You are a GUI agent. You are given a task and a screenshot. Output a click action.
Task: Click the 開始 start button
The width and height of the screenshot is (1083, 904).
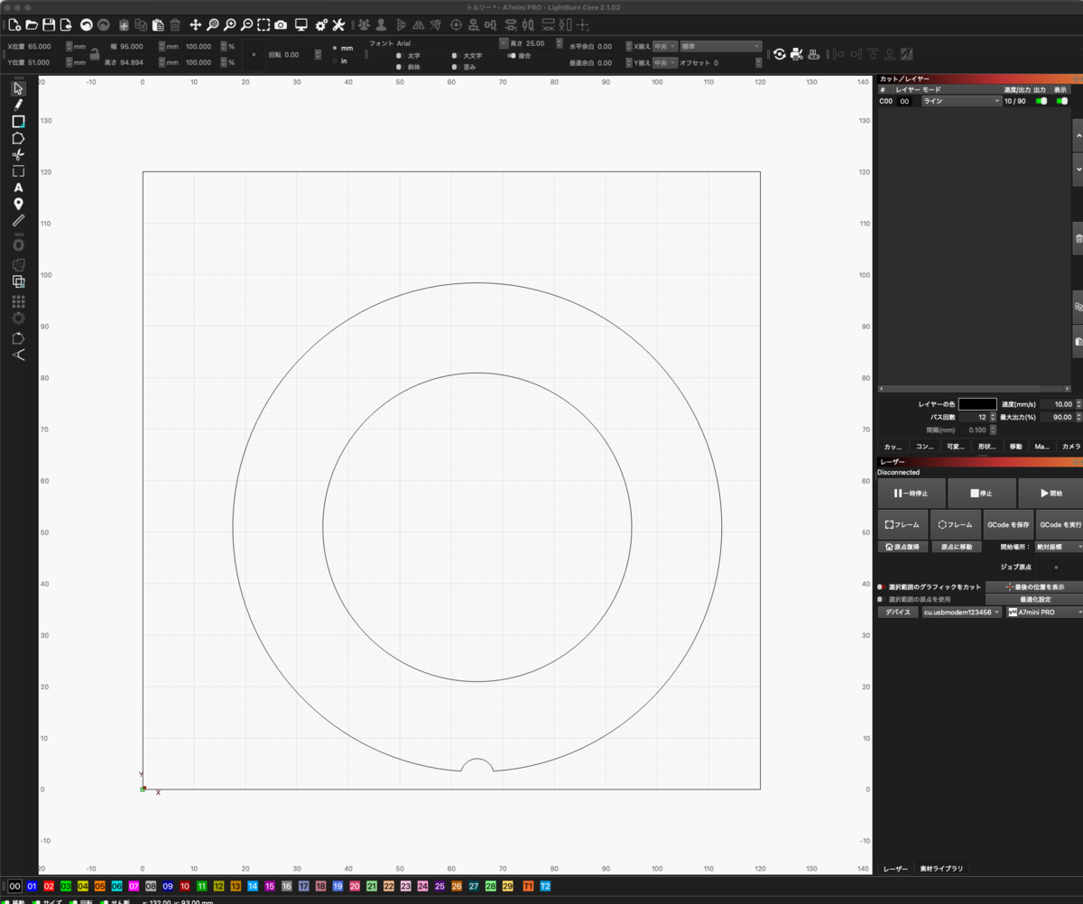[x=1051, y=494]
